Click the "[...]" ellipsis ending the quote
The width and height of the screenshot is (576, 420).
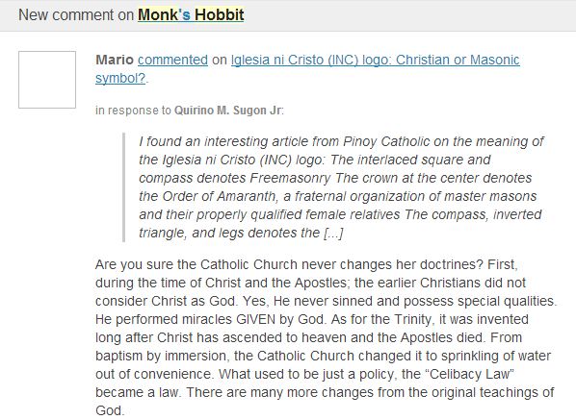[x=333, y=233]
